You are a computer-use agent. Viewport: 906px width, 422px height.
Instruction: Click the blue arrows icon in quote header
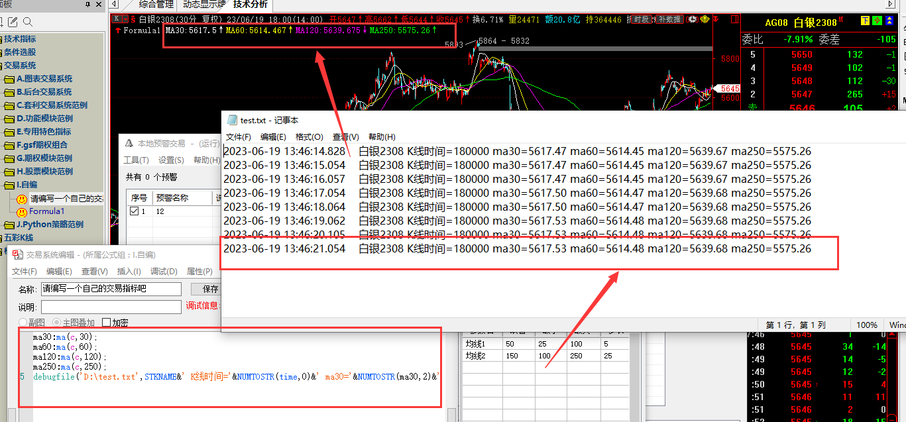click(889, 21)
